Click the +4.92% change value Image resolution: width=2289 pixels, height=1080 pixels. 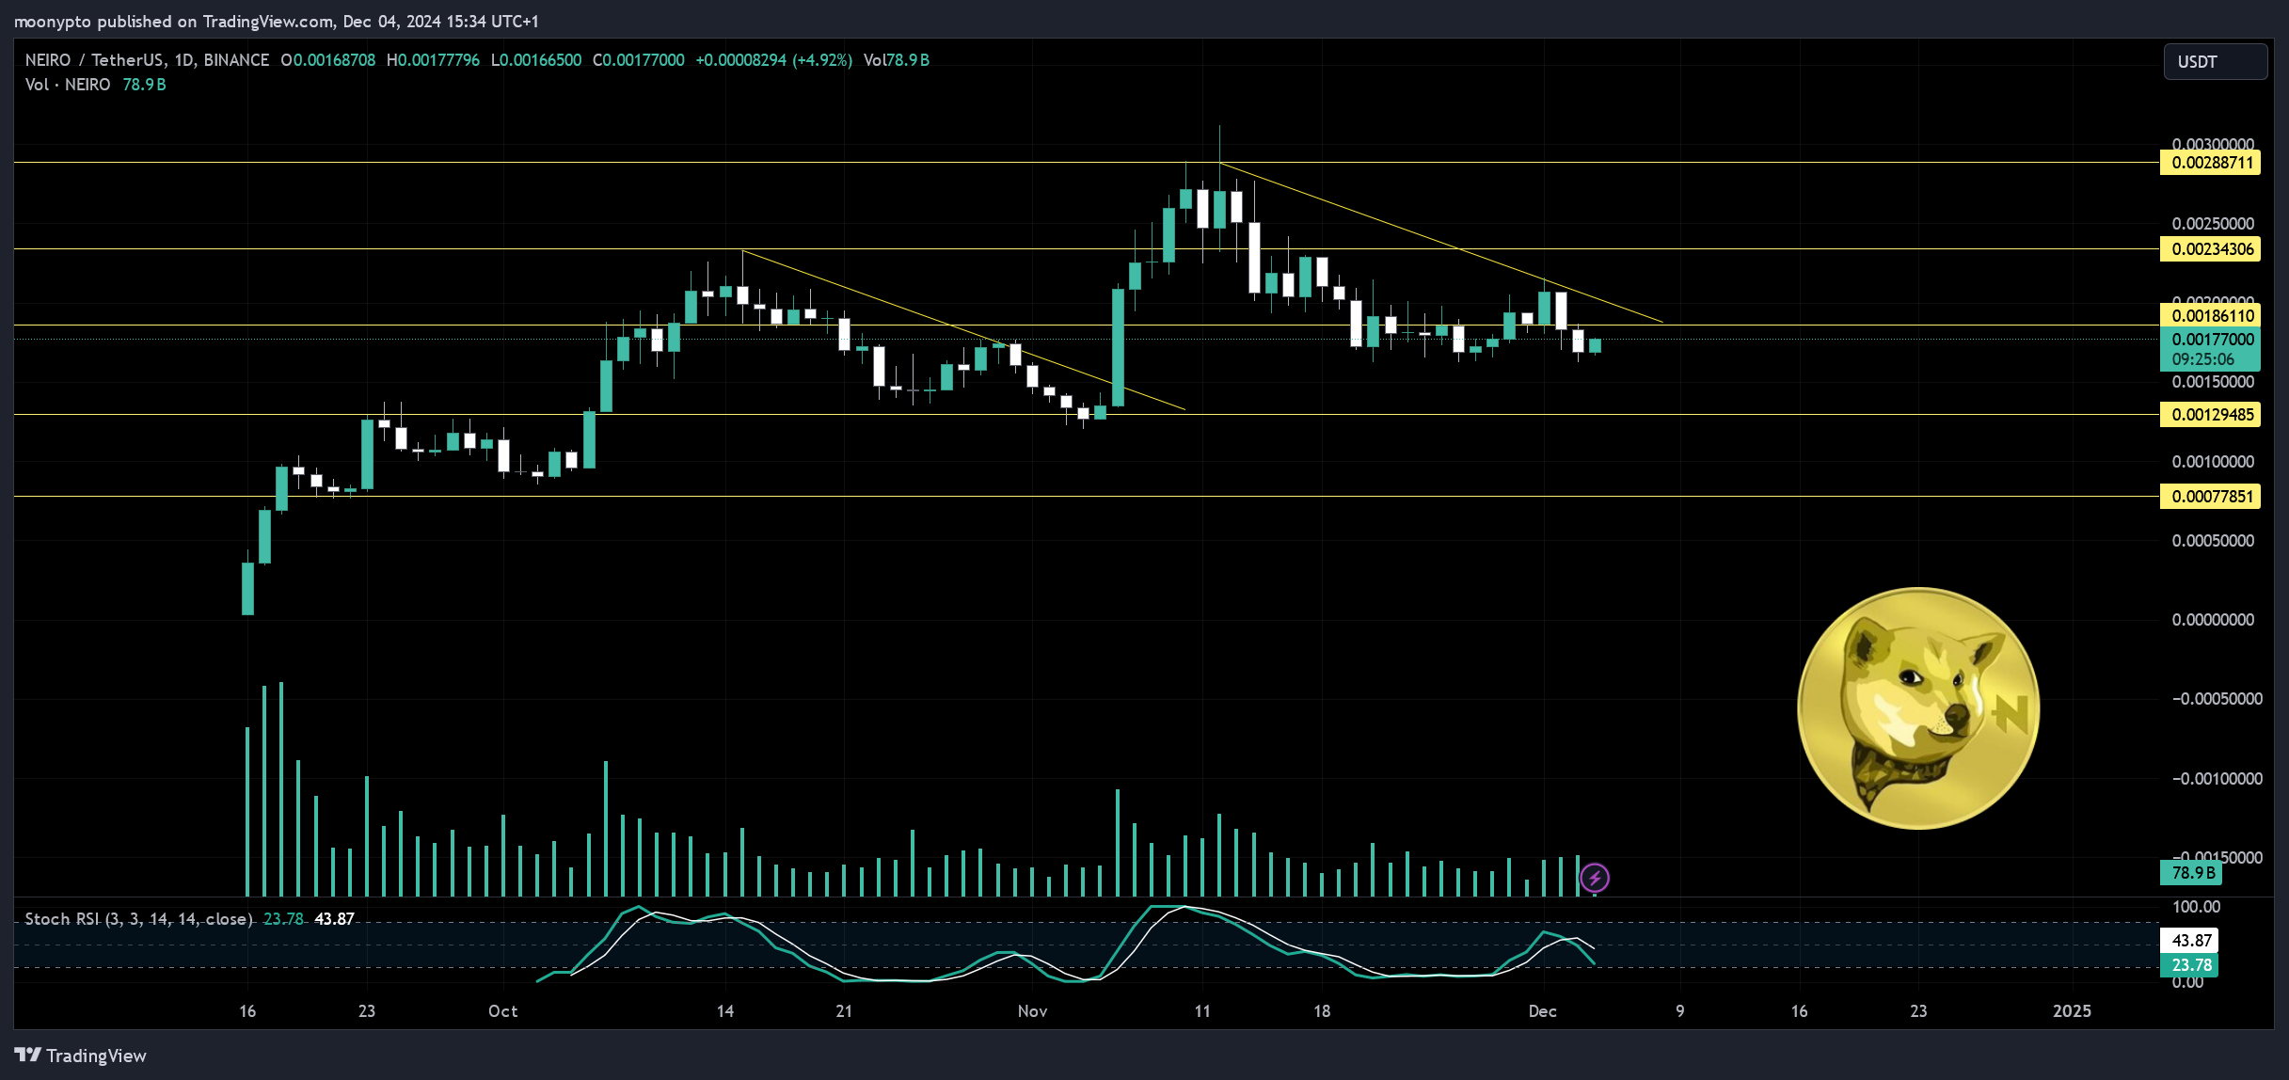822,60
